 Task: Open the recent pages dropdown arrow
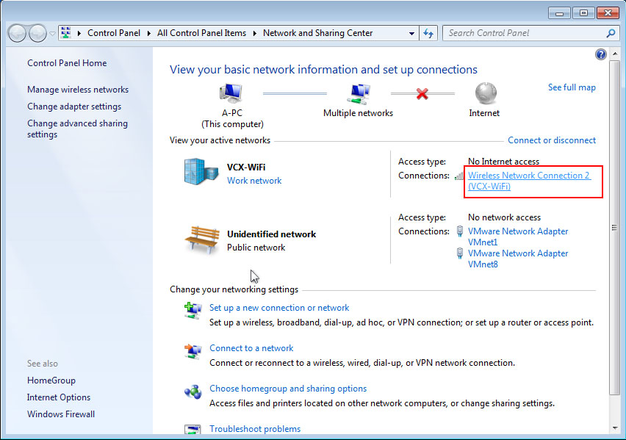[52, 34]
